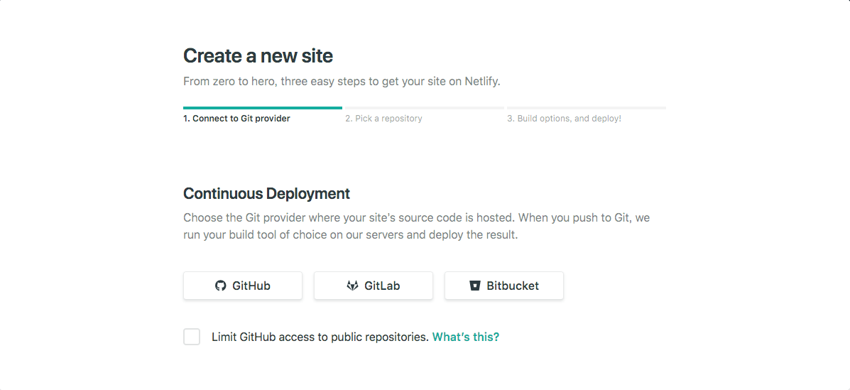Viewport: 850px width, 390px height.
Task: Click the "Create a new site" heading
Action: tap(258, 55)
